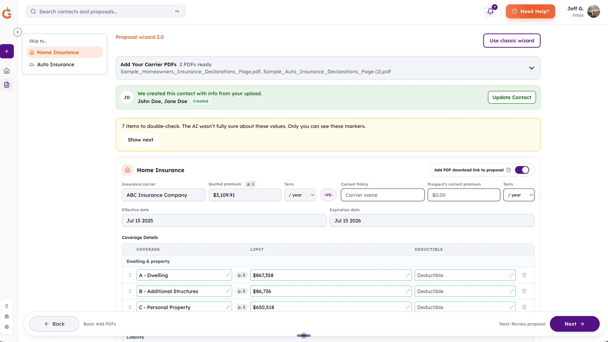This screenshot has height=342, width=608.
Task: Click Prospect's current premium field
Action: pyautogui.click(x=464, y=195)
